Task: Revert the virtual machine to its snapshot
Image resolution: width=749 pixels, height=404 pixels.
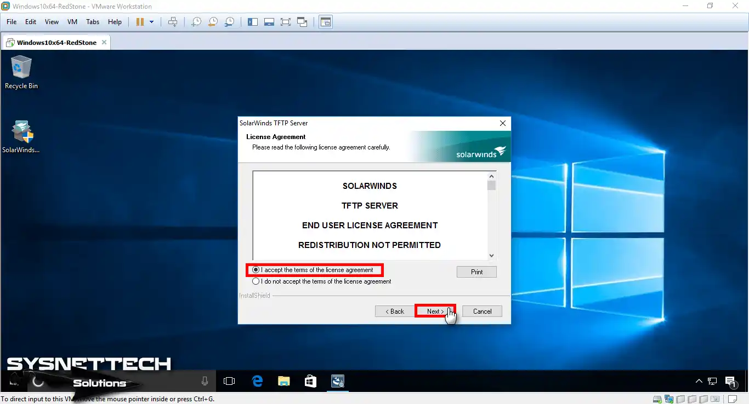Action: [x=213, y=22]
